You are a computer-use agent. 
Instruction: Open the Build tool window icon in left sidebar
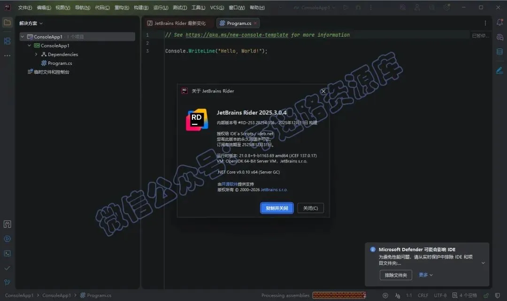[7, 224]
